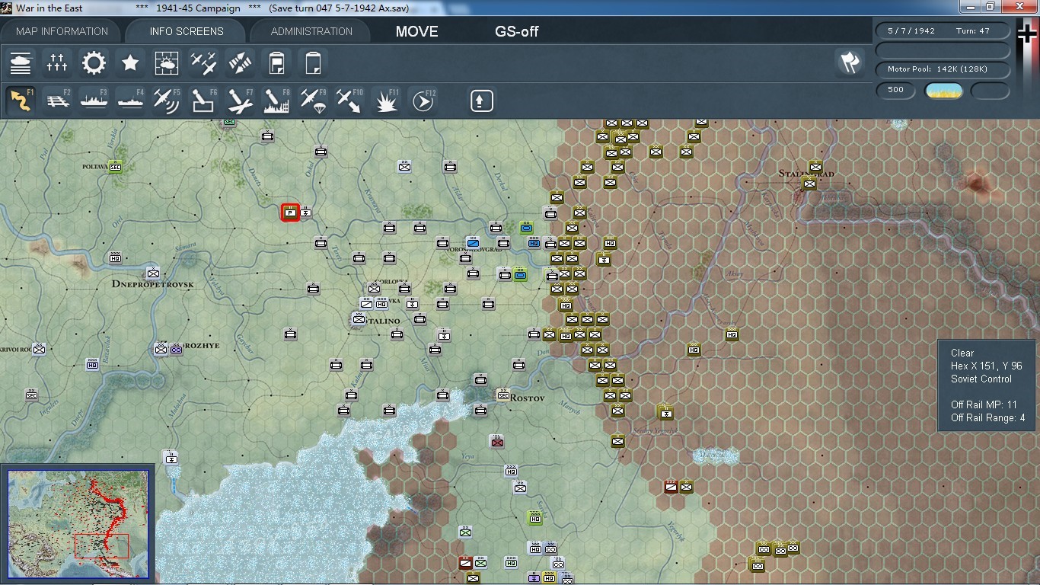Select F1 Move mode
The image size is (1040, 585).
click(21, 101)
